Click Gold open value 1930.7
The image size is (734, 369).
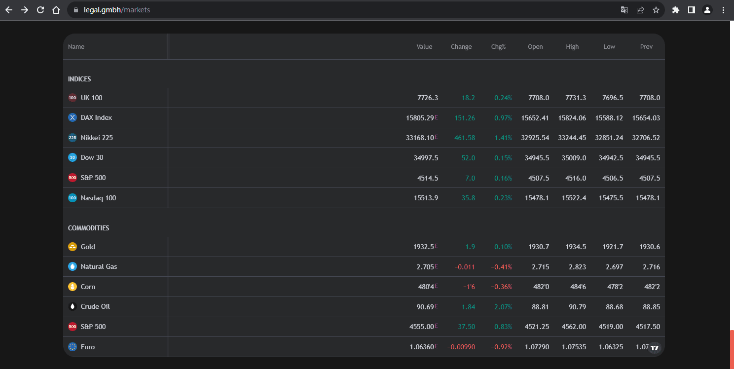coord(539,247)
